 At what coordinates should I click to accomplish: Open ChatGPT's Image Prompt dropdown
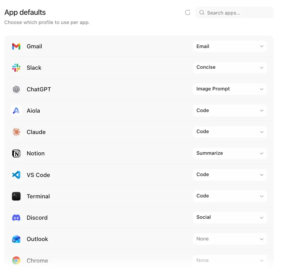click(230, 89)
